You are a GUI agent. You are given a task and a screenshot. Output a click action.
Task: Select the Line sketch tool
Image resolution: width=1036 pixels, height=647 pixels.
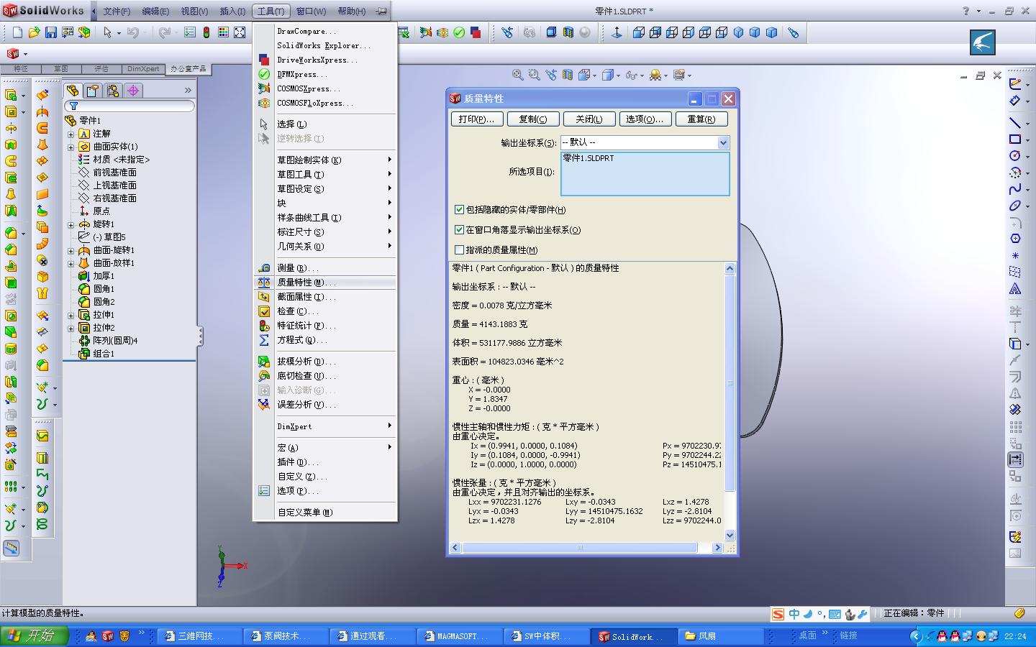point(1015,122)
